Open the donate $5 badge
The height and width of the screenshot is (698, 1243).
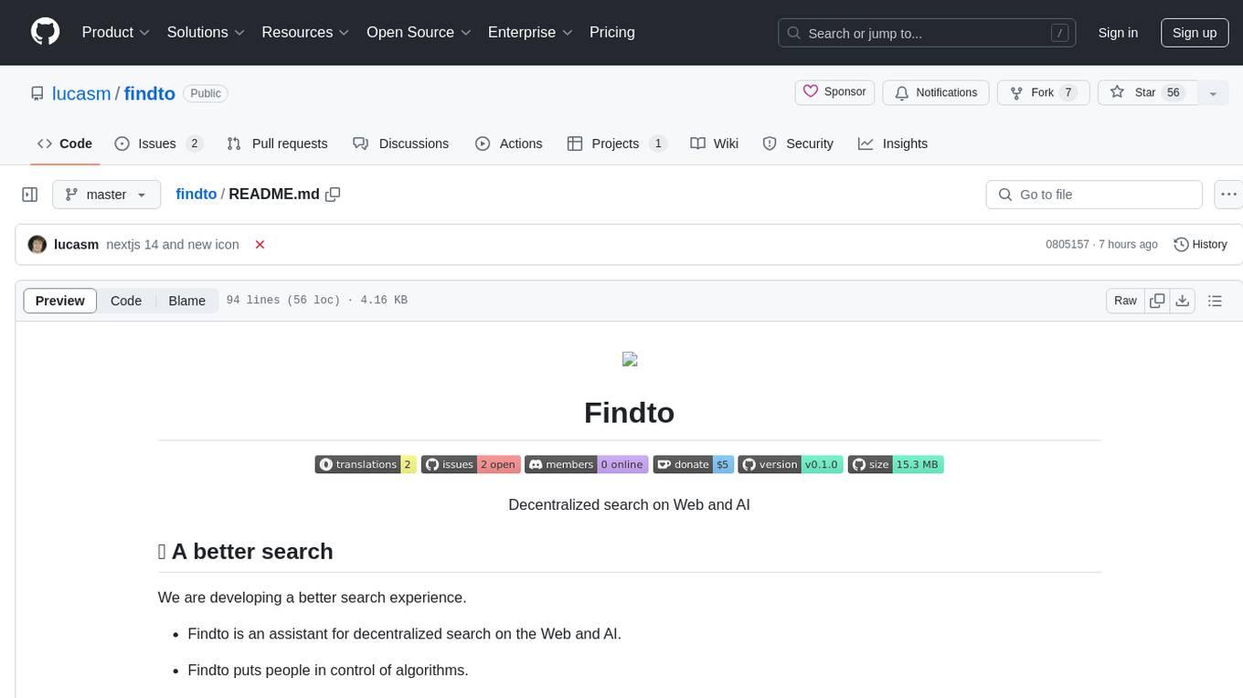694,464
